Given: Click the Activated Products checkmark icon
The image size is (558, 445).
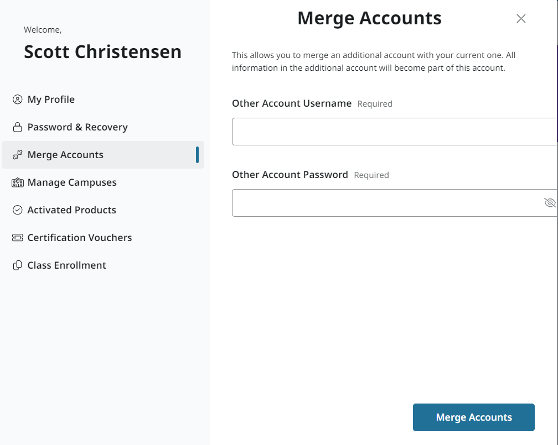Looking at the screenshot, I should pos(17,210).
